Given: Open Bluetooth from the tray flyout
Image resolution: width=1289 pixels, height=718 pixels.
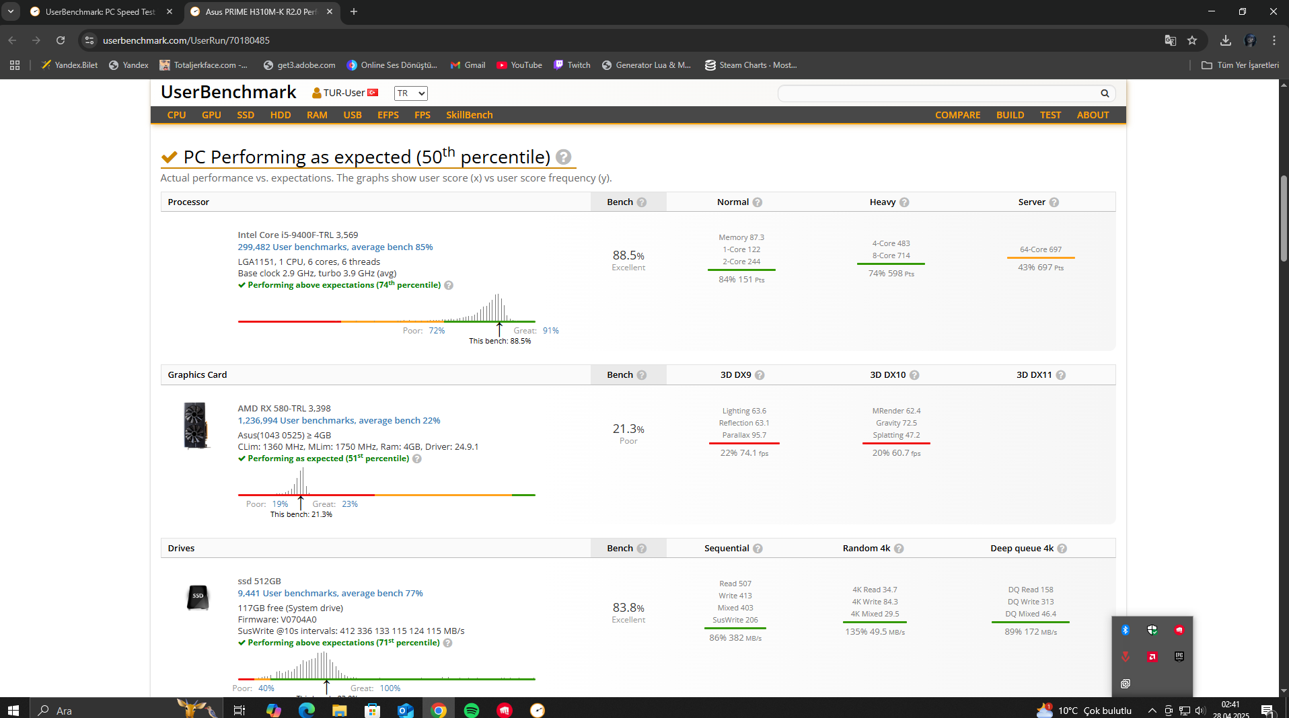Looking at the screenshot, I should (1126, 631).
